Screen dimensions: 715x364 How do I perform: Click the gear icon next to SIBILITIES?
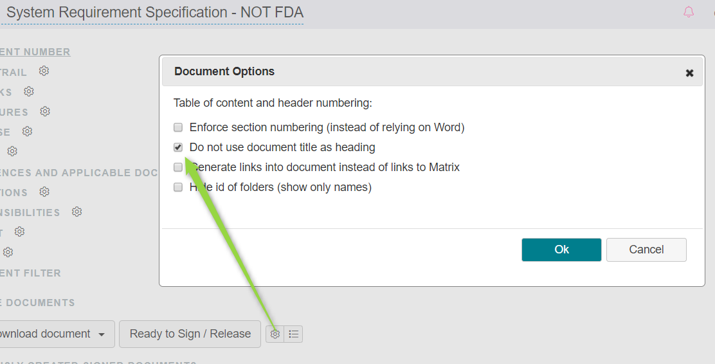(x=77, y=212)
